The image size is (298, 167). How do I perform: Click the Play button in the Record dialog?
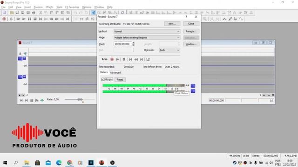pos(117,59)
